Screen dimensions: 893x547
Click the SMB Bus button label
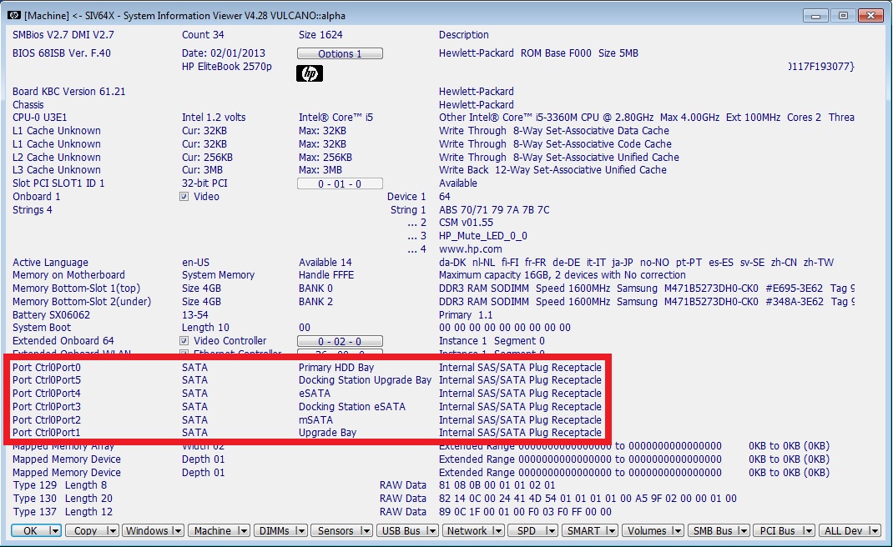pos(713,530)
